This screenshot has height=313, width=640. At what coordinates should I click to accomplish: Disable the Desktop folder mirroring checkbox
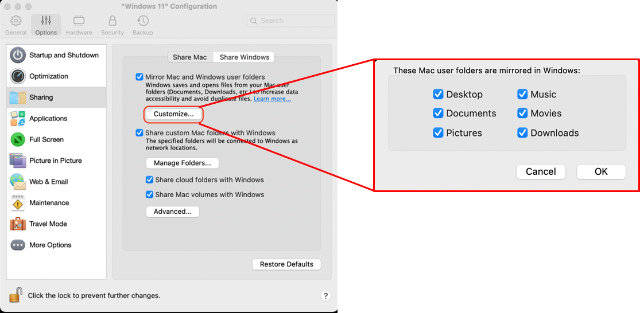(438, 95)
